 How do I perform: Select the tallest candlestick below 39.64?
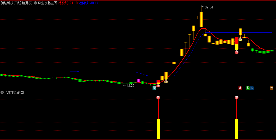coord(201,19)
